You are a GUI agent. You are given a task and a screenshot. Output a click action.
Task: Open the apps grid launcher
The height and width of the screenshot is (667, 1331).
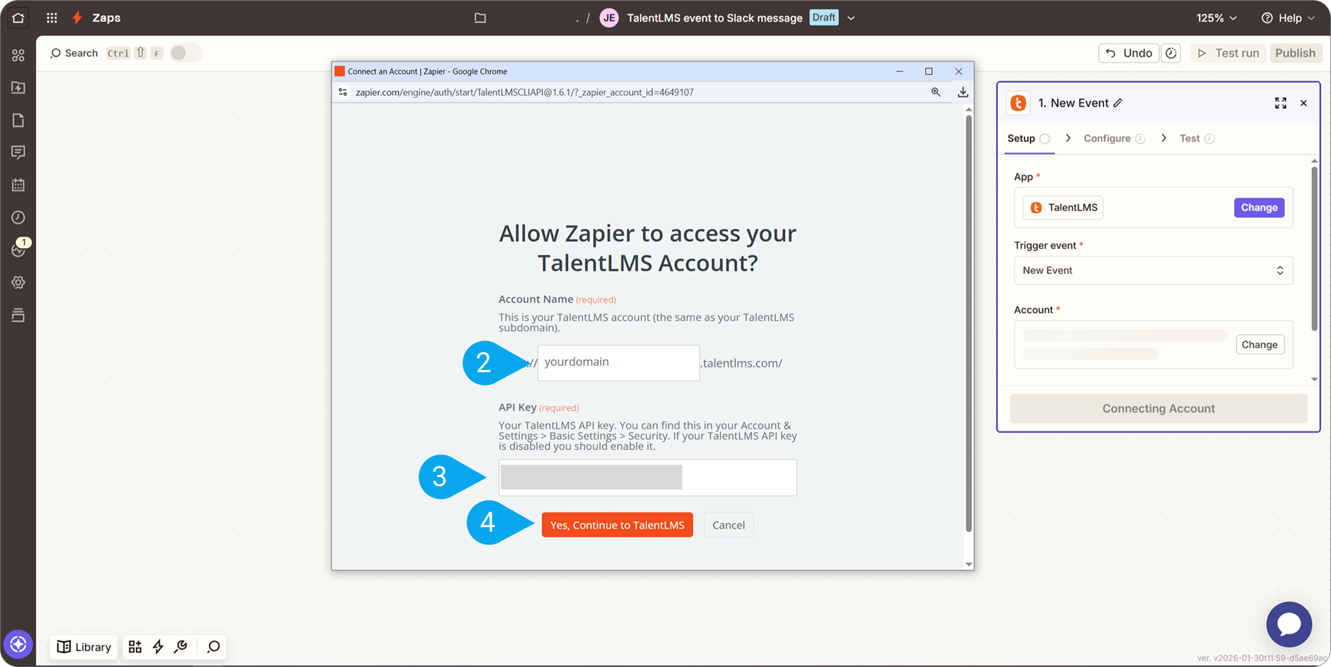pyautogui.click(x=51, y=18)
